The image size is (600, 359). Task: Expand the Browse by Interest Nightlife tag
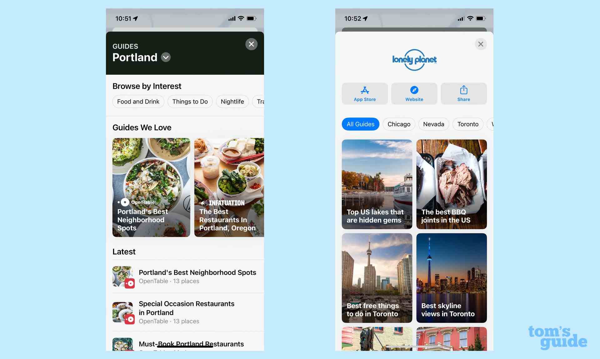coord(233,101)
